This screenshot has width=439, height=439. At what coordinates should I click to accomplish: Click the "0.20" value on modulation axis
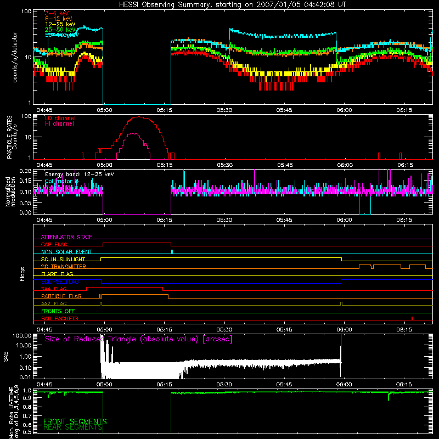click(x=25, y=171)
